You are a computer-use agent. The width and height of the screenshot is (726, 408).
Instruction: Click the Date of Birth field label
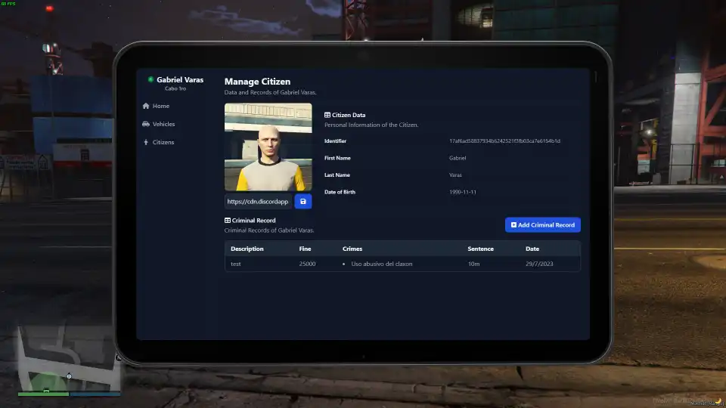point(340,192)
